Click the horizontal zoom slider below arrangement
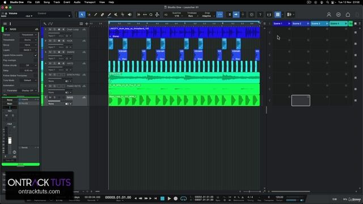 pos(251,192)
